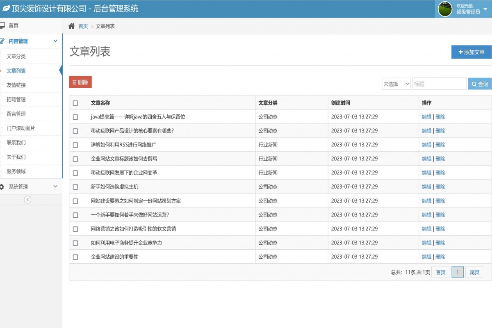
Task: Click the magnifier icon in the 查询 button
Action: tap(474, 84)
